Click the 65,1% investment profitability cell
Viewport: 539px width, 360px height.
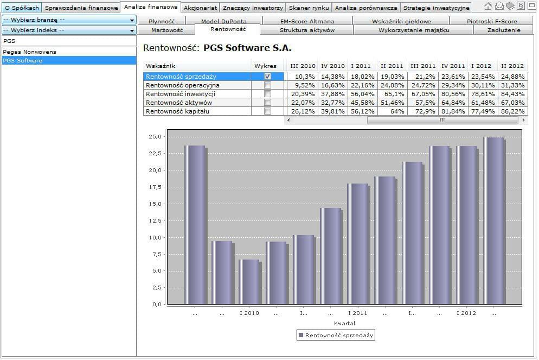pos(393,93)
